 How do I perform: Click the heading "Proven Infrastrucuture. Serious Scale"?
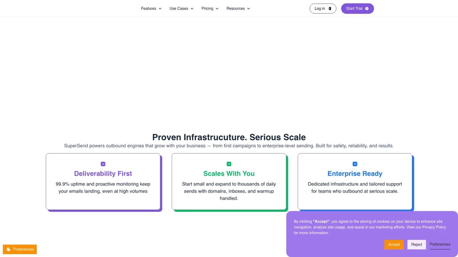229,137
